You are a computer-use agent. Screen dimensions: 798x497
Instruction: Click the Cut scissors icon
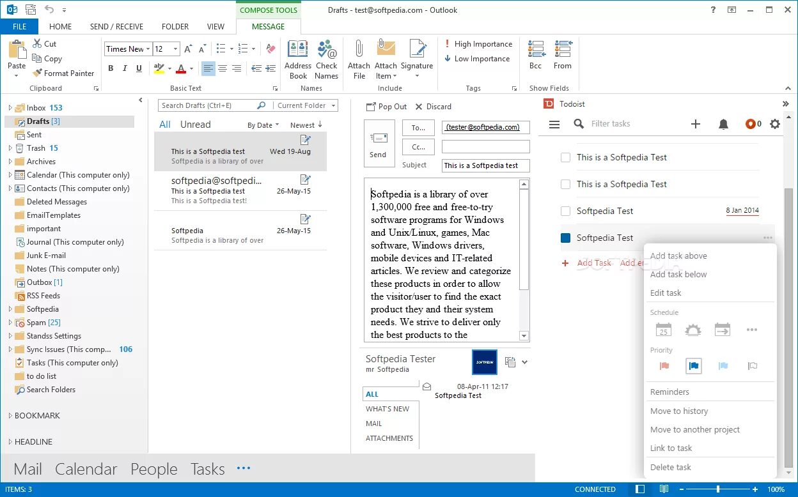36,43
